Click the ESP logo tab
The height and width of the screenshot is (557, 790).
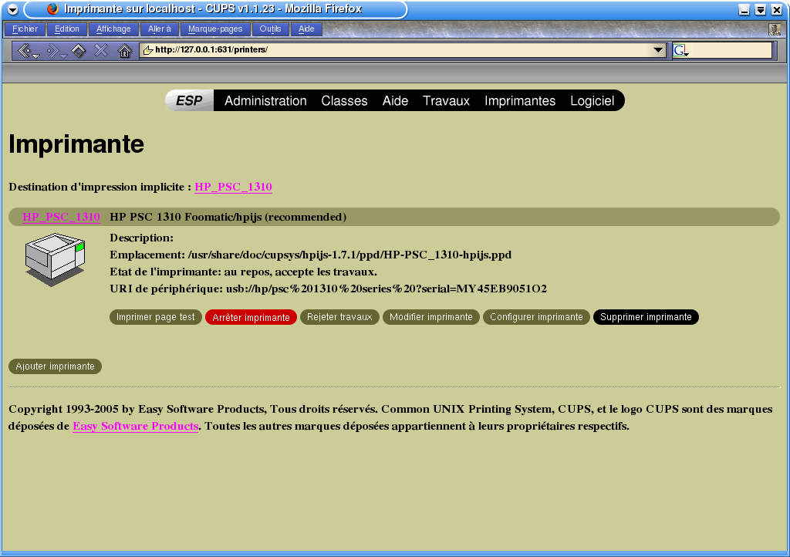coord(189,101)
